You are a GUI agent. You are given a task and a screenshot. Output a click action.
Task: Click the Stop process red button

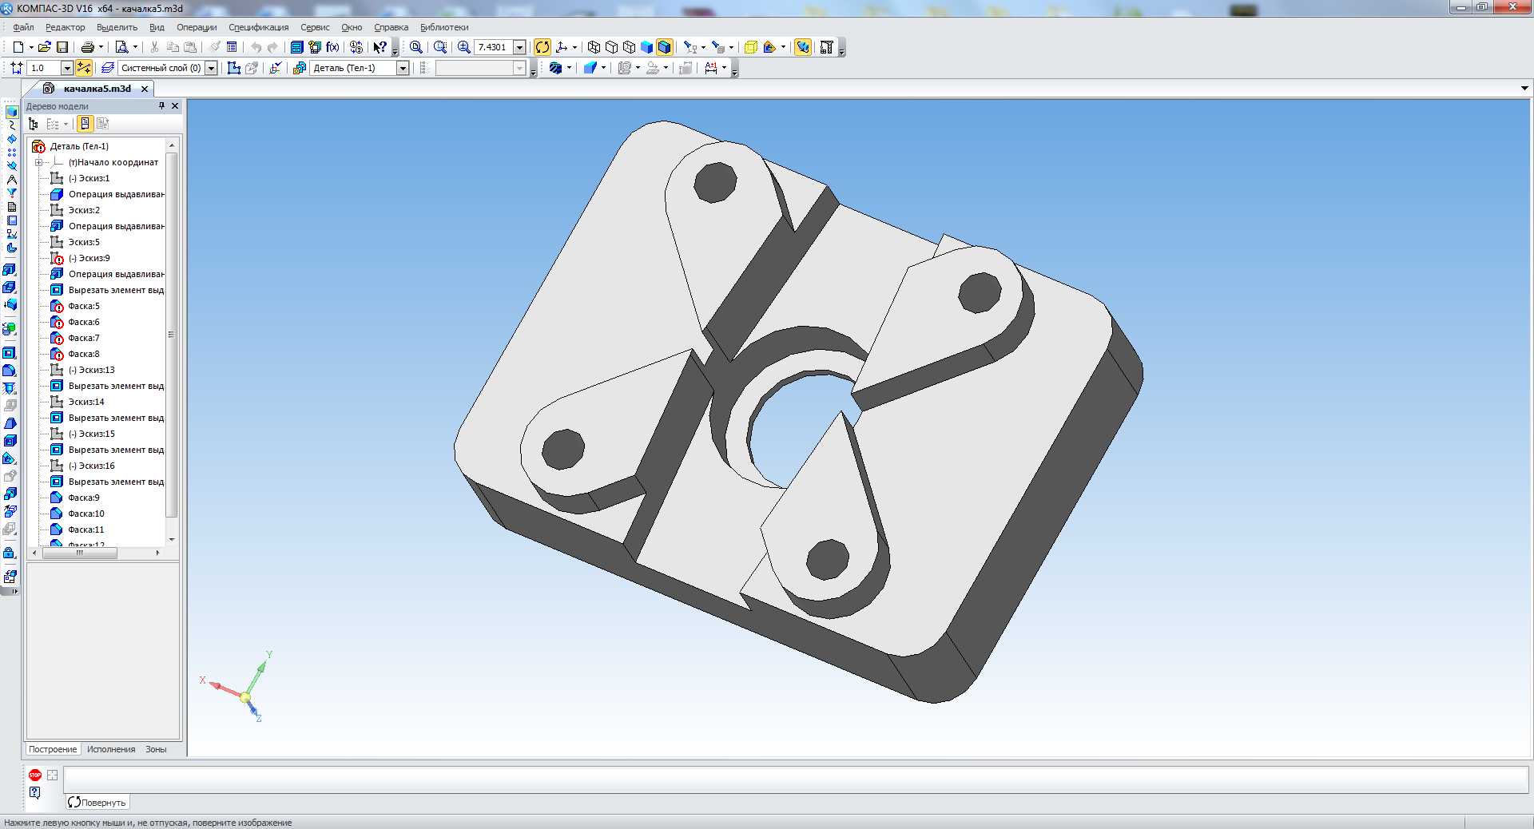35,775
